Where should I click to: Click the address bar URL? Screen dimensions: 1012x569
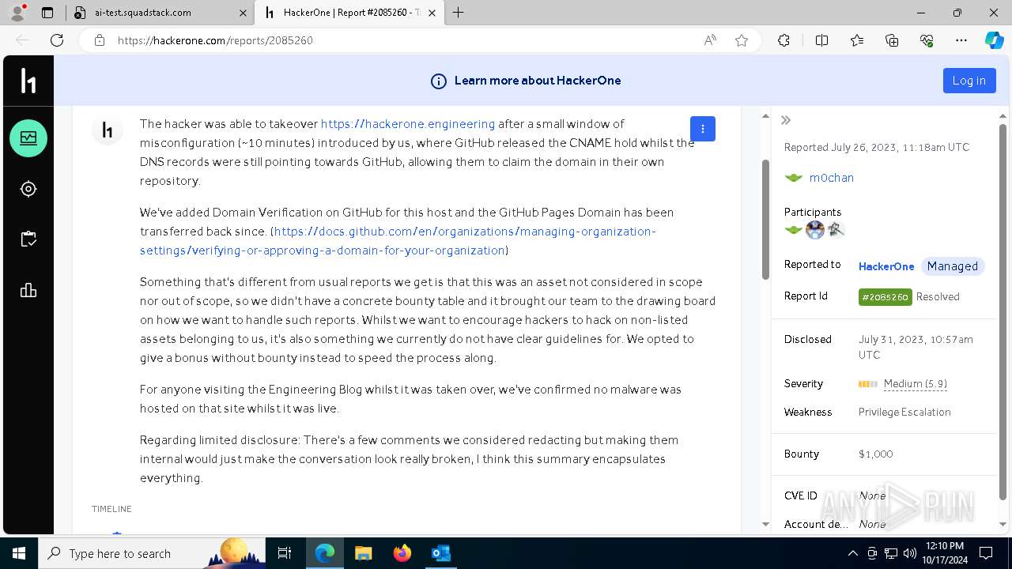215,40
